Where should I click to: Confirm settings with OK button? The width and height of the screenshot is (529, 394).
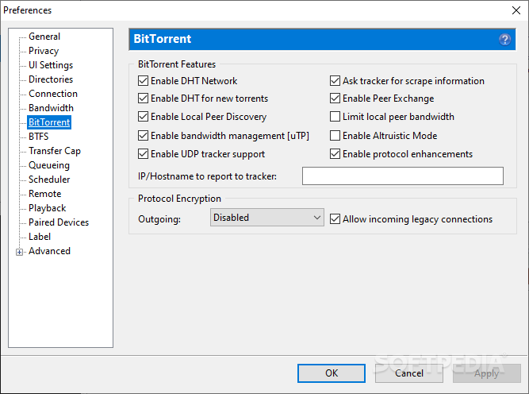tap(332, 373)
